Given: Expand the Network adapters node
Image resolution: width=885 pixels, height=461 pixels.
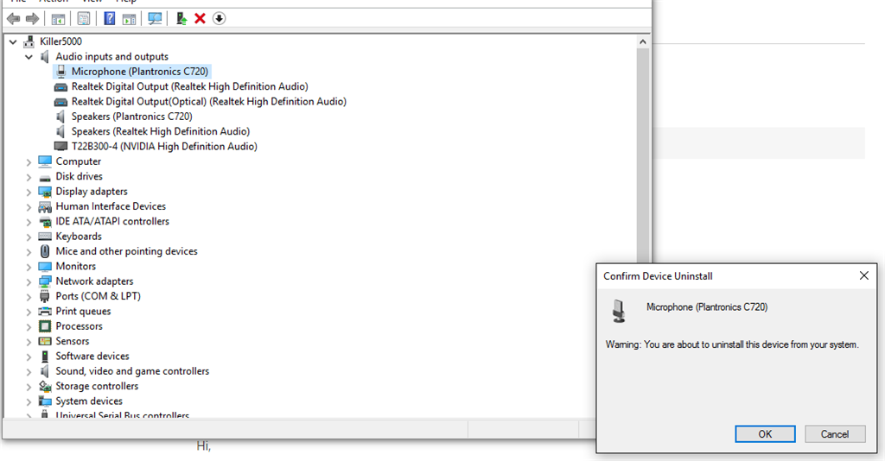Looking at the screenshot, I should 29,281.
